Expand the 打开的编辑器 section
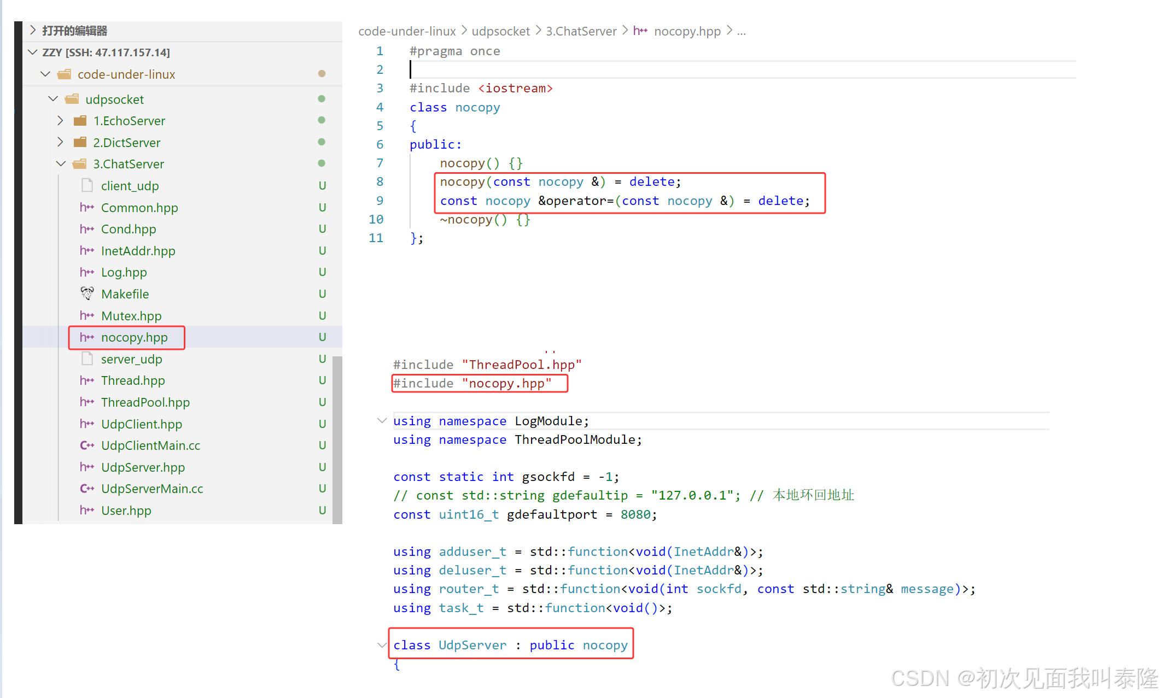 [33, 30]
